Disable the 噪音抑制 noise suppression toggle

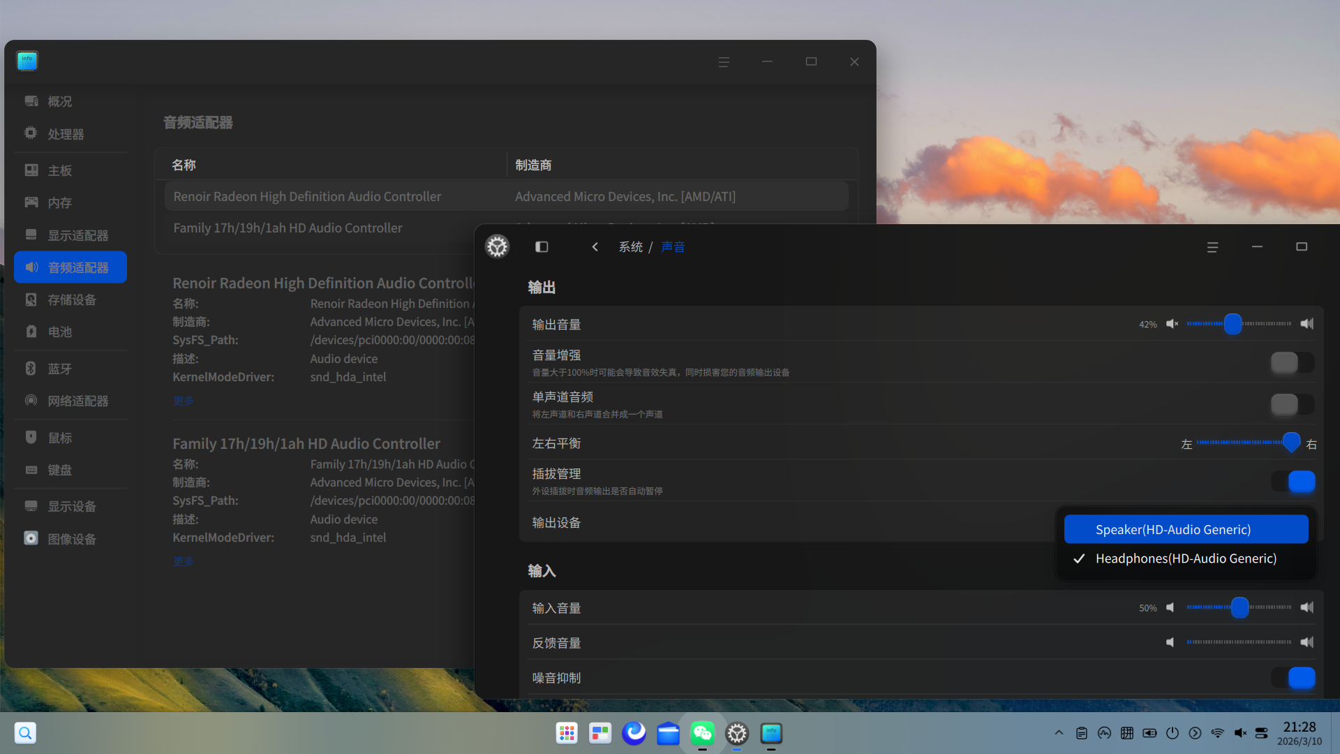(1292, 678)
